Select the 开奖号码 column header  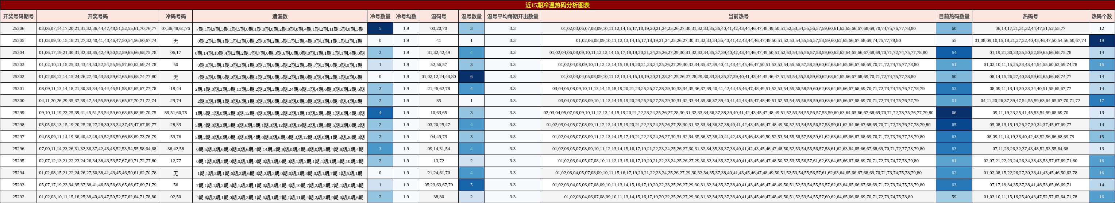tap(97, 16)
